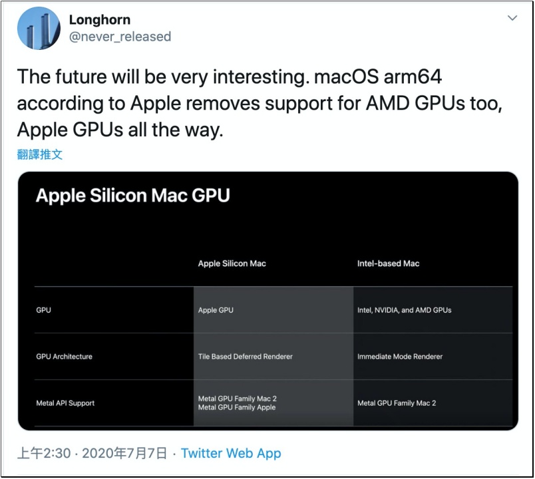Image resolution: width=535 pixels, height=479 pixels.
Task: Open the Twitter Web App source link
Action: tap(231, 453)
